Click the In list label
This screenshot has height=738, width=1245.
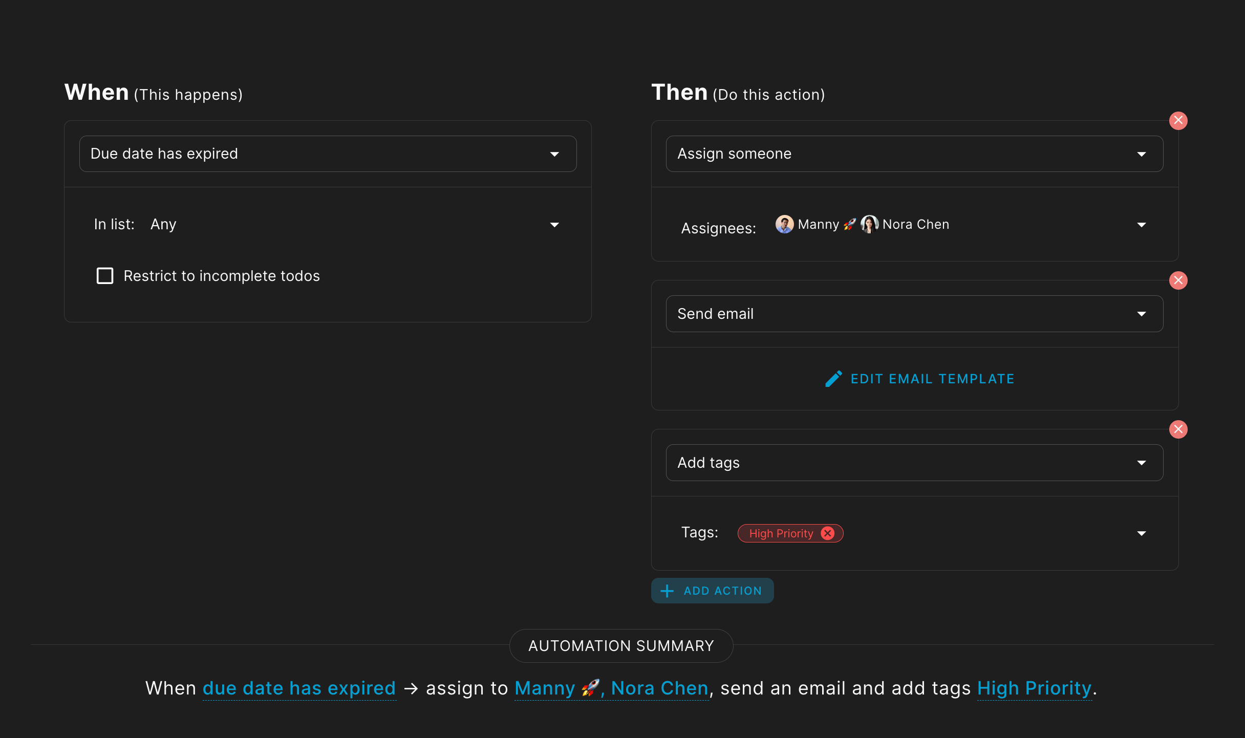[x=114, y=224]
